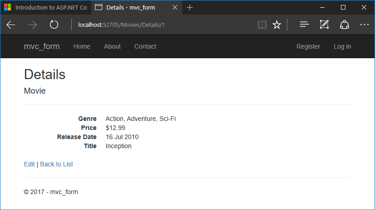375x210 pixels.
Task: Go to mvc_form brand home link
Action: coord(42,46)
